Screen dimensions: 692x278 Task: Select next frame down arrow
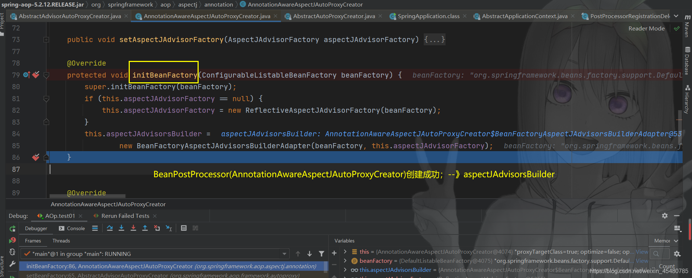coord(310,254)
